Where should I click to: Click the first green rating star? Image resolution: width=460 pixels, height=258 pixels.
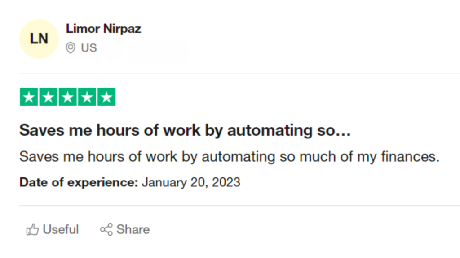tap(29, 97)
